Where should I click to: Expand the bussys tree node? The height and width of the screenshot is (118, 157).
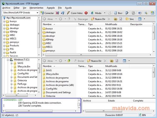pos(4,21)
